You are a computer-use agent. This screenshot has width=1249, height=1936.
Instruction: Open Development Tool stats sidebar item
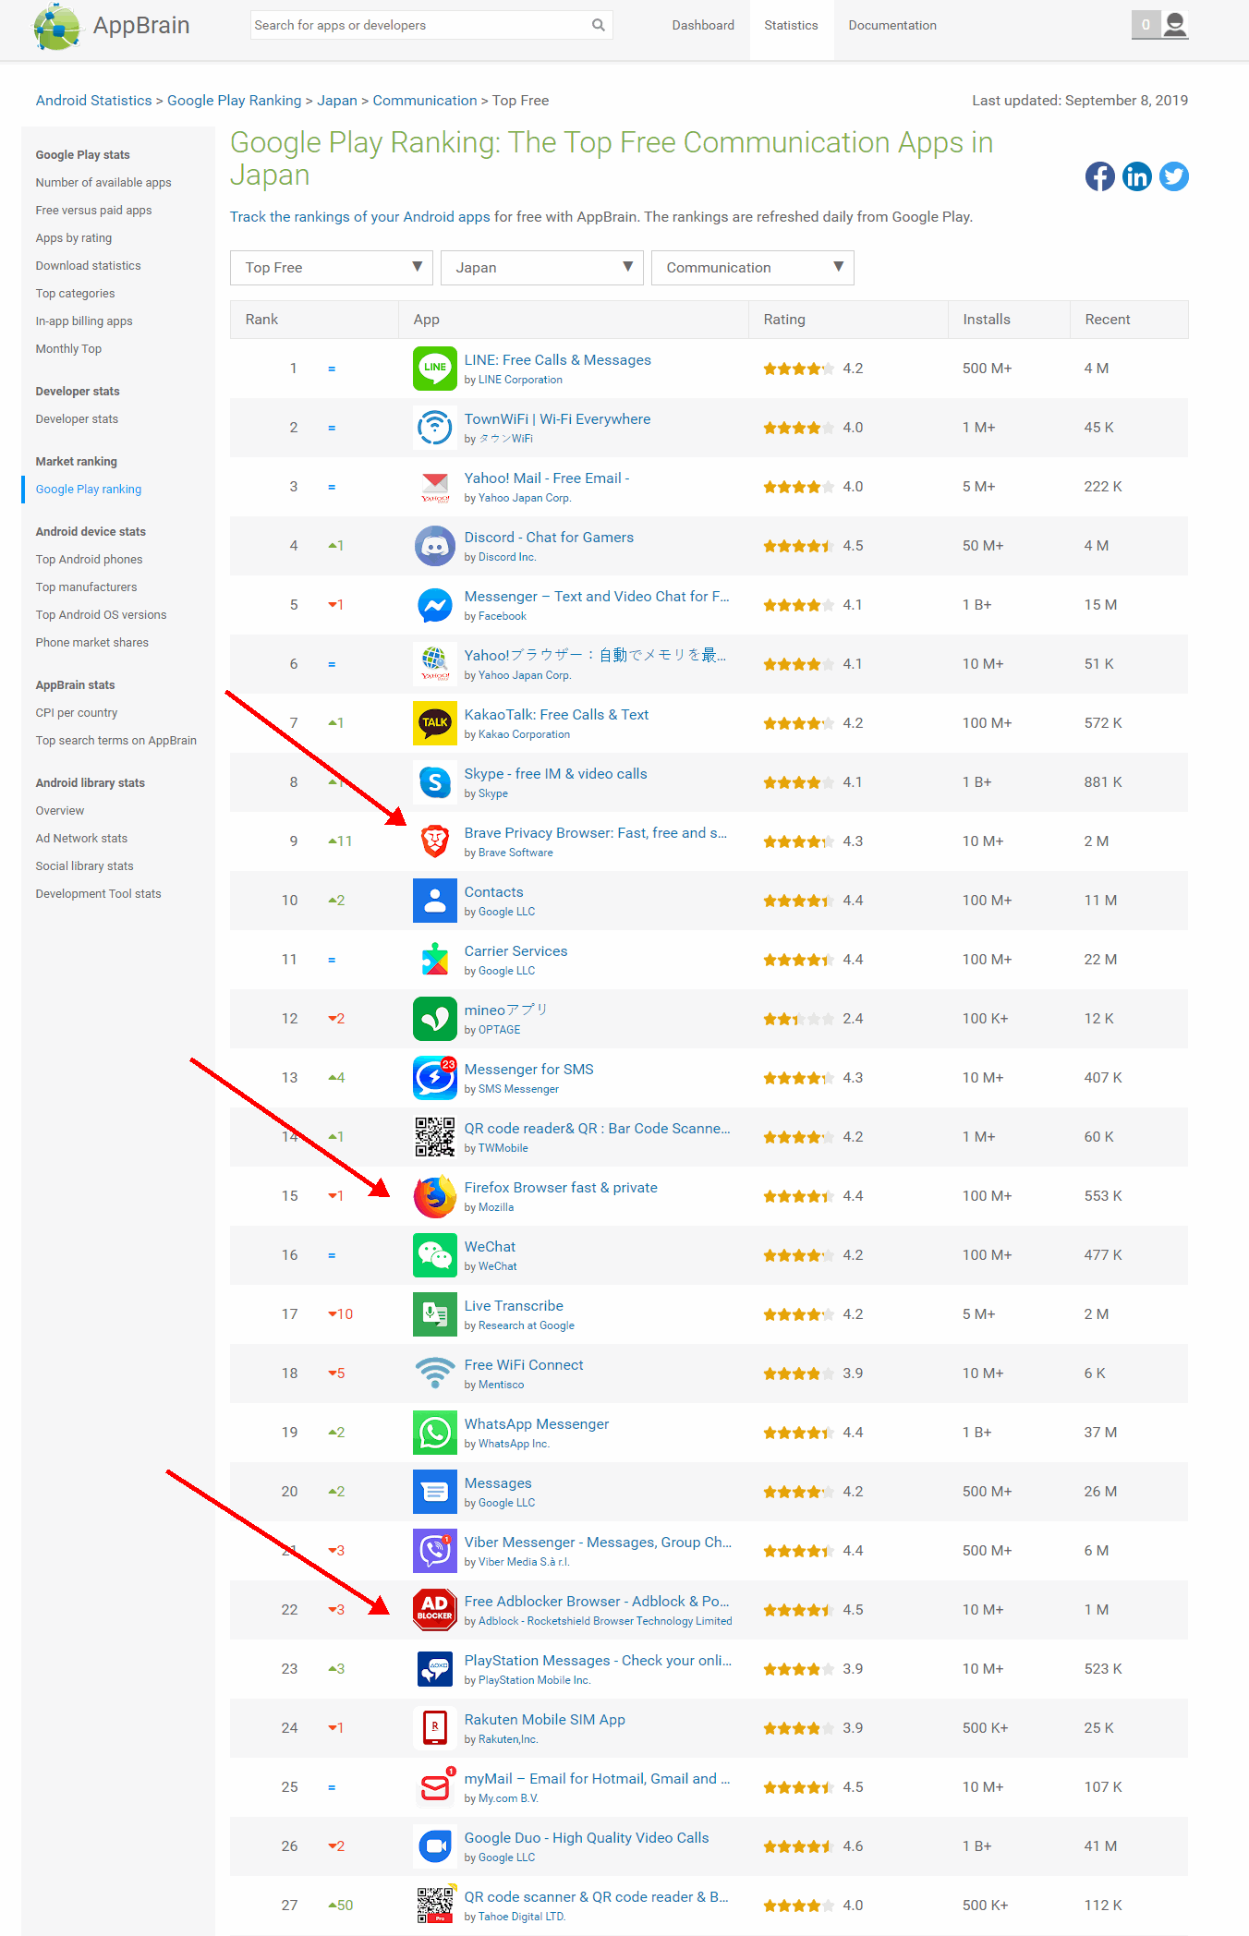[x=98, y=894]
